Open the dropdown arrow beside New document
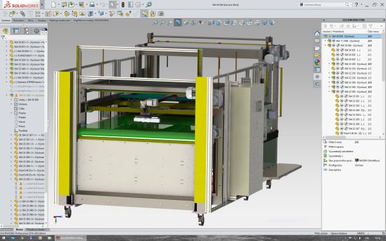386x241 pixels. click(x=59, y=4)
